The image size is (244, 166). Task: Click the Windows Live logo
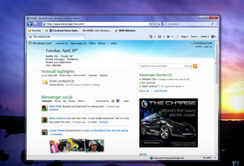coord(41,43)
